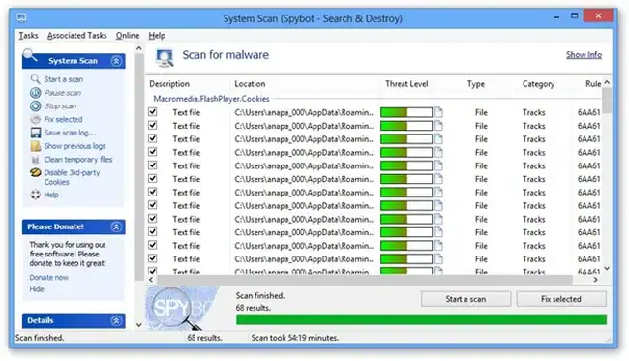629x361 pixels.
Task: Click Save scan log link
Action: point(70,133)
